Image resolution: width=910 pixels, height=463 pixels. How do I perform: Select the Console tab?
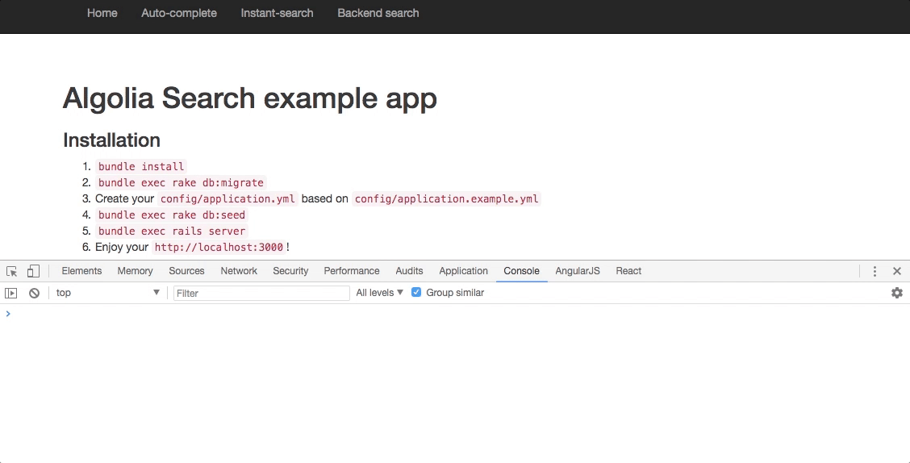click(522, 271)
